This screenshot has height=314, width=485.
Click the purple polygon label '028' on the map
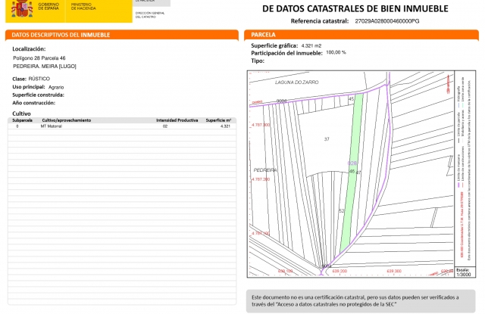352,163
